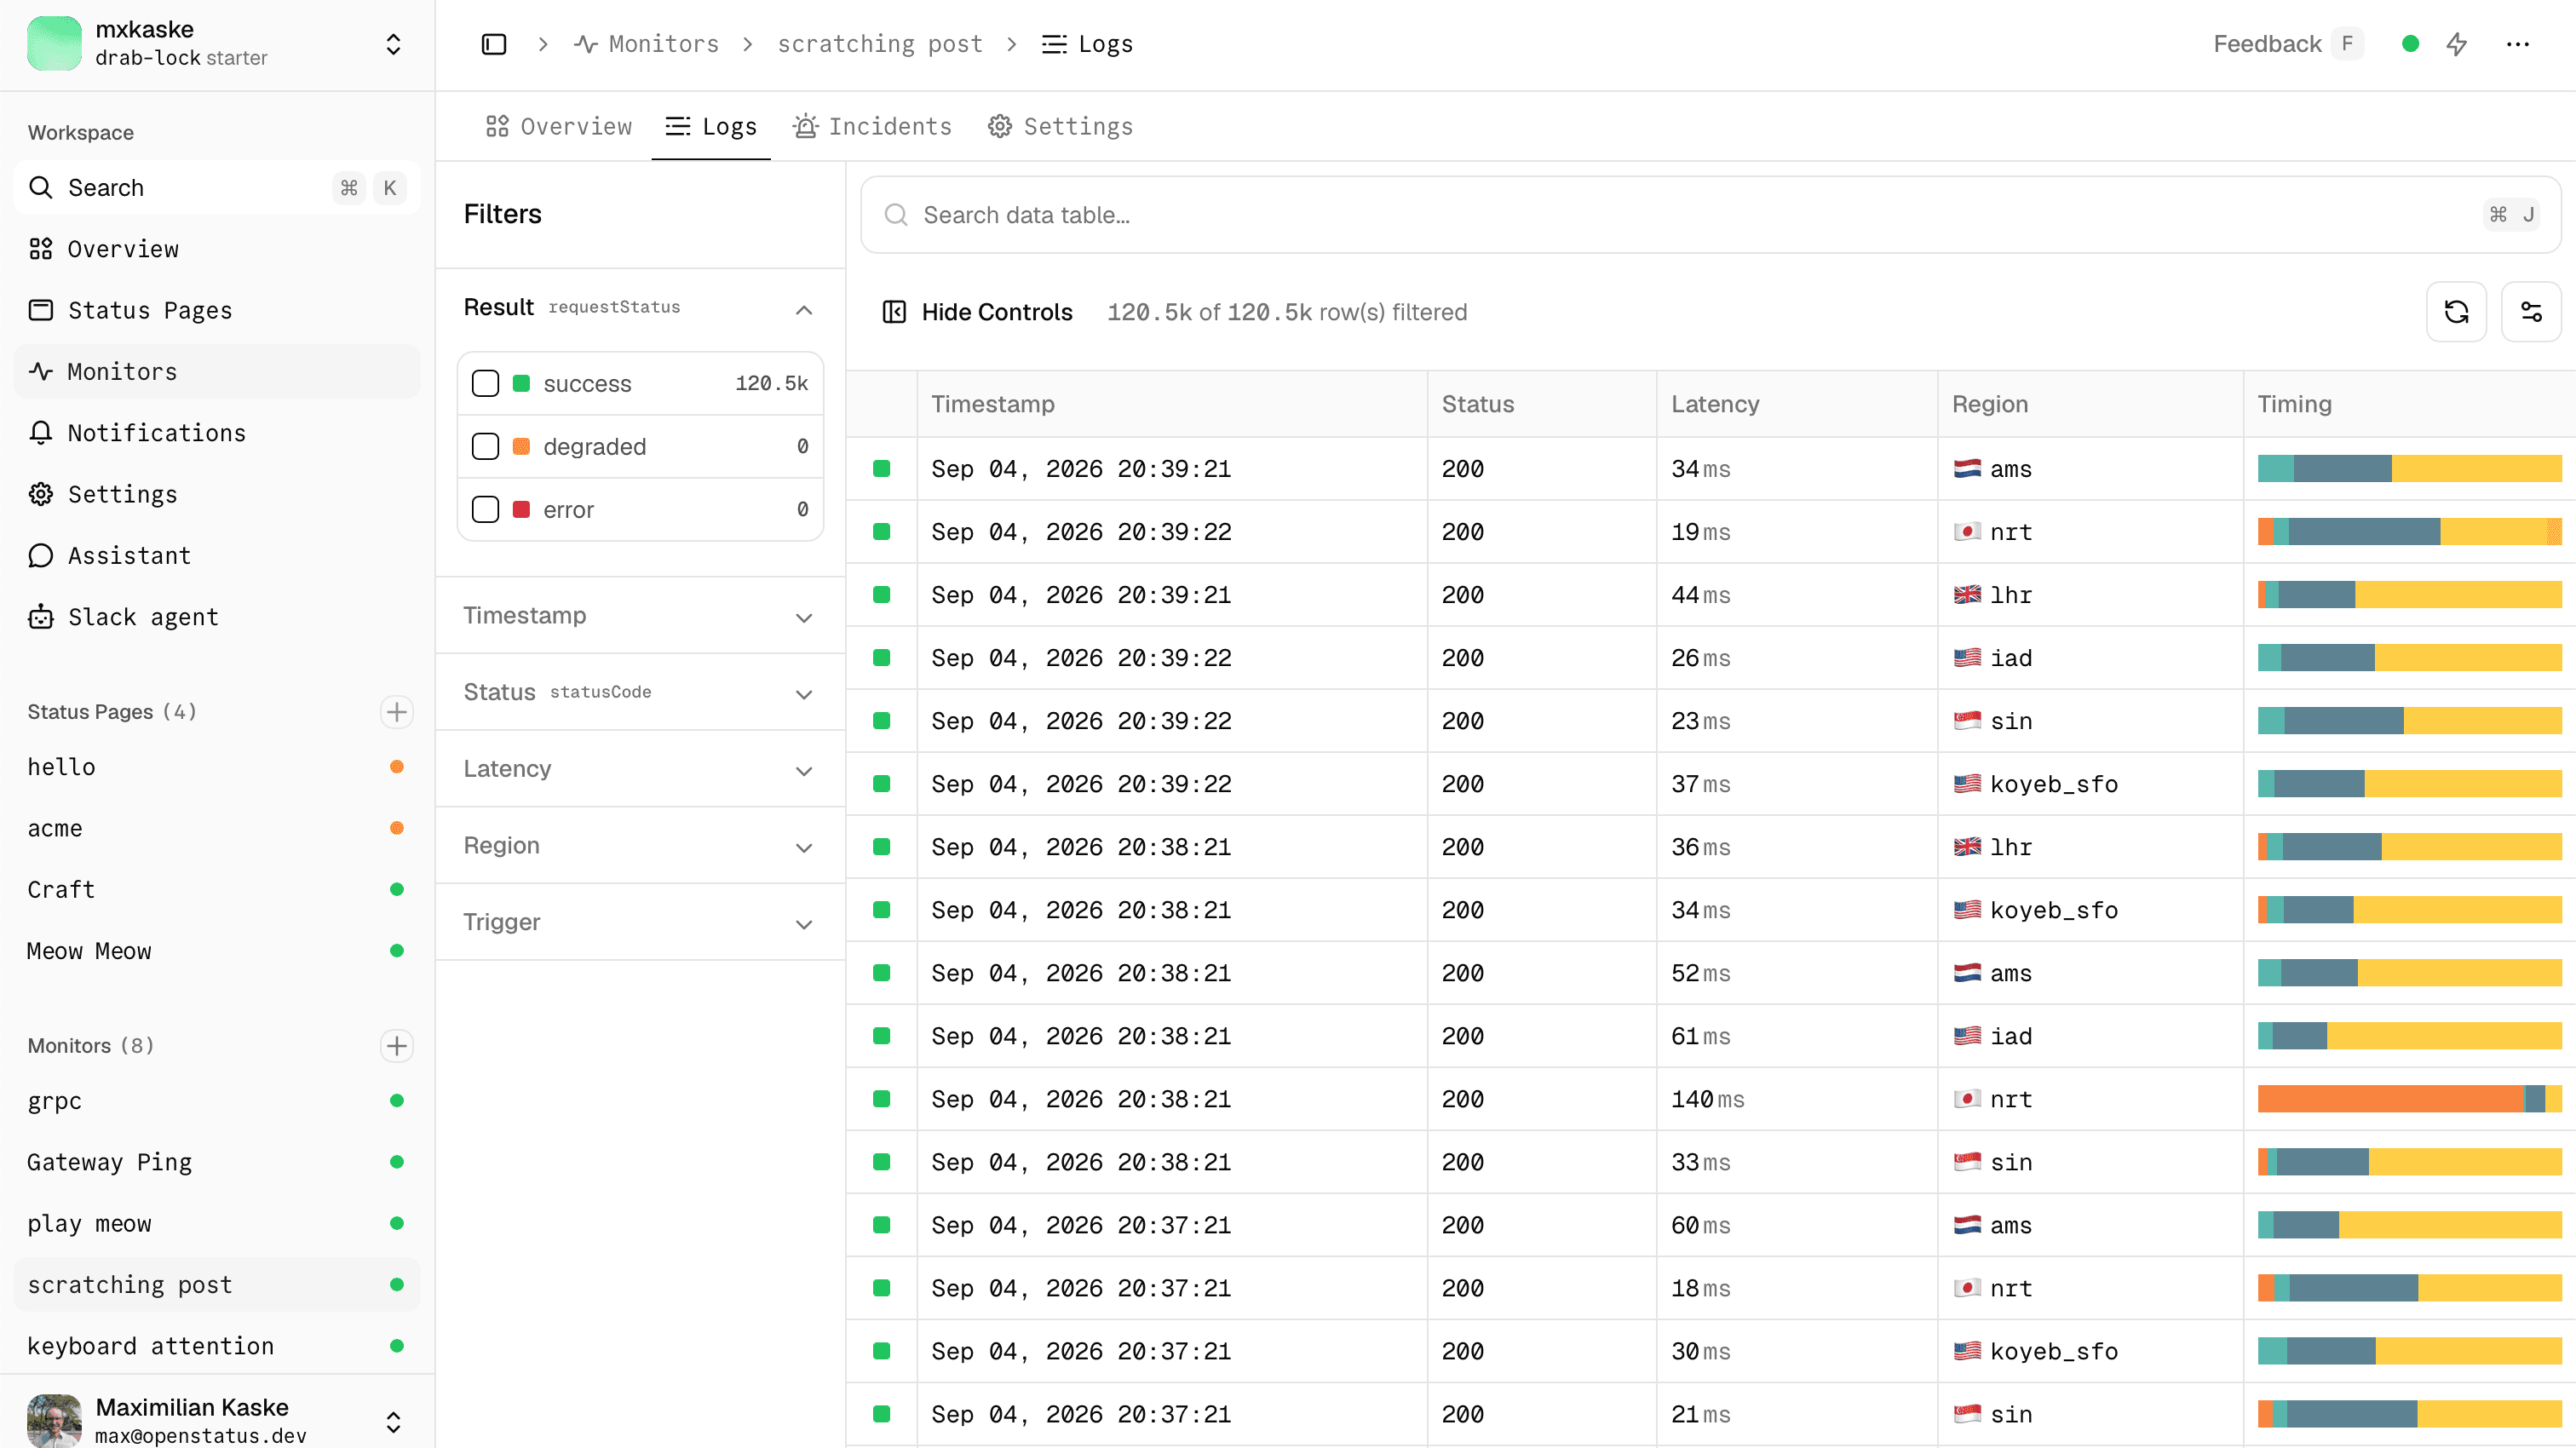Open Status Pages in the sidebar
Image resolution: width=2576 pixels, height=1448 pixels.
[x=217, y=310]
